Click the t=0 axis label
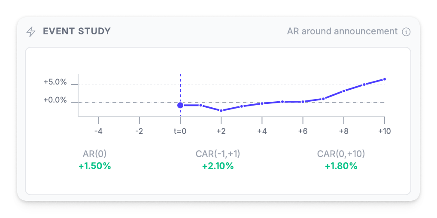 point(180,131)
